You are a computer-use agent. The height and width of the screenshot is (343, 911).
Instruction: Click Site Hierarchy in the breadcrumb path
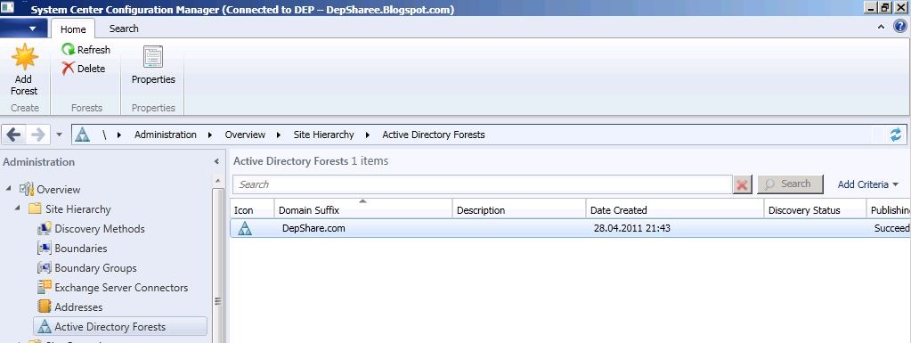pyautogui.click(x=323, y=135)
